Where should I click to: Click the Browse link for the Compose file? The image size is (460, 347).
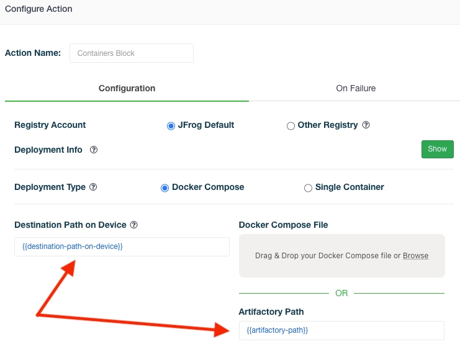(415, 256)
